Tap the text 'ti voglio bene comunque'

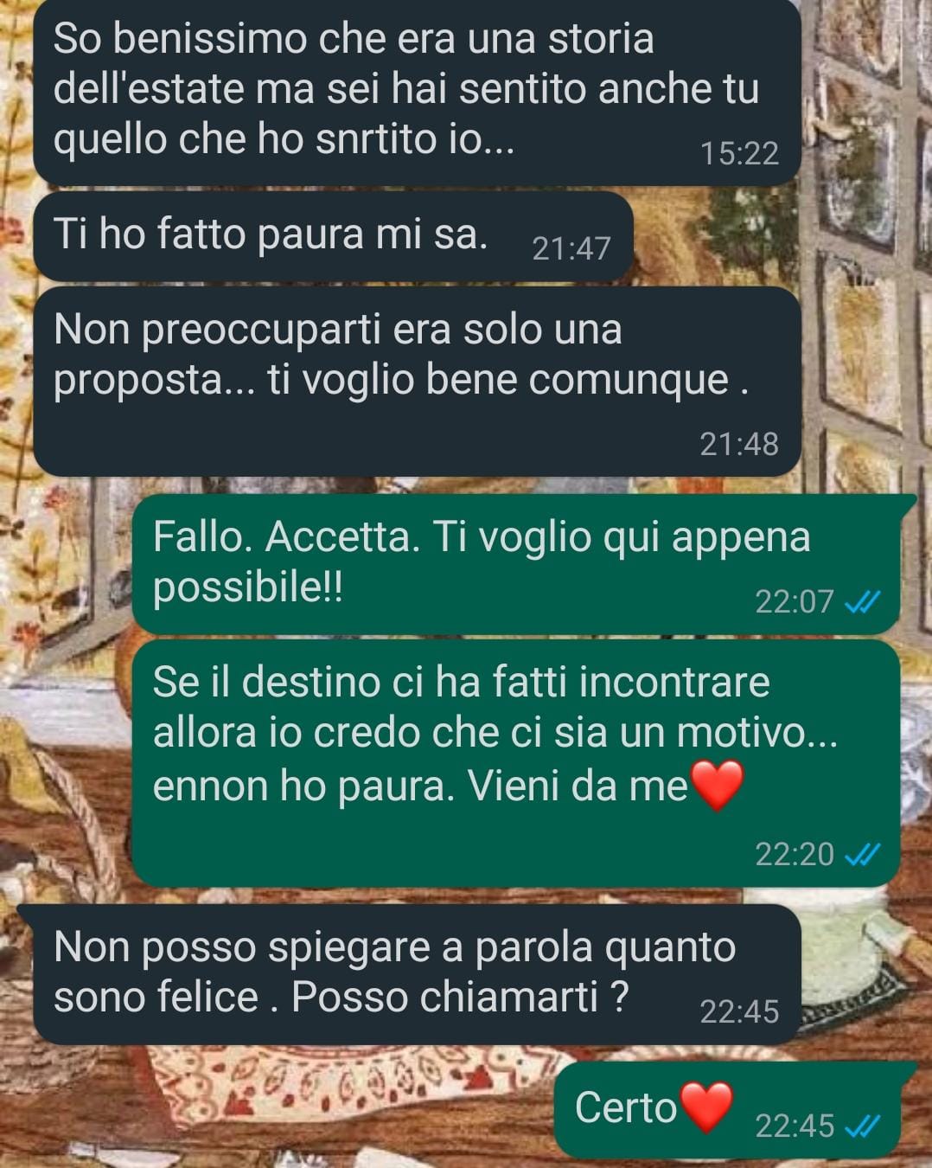pos(499,380)
